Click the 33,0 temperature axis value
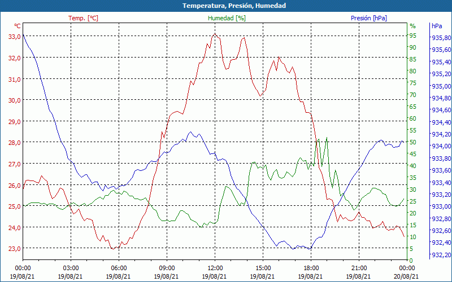The image size is (452, 282). click(15, 37)
